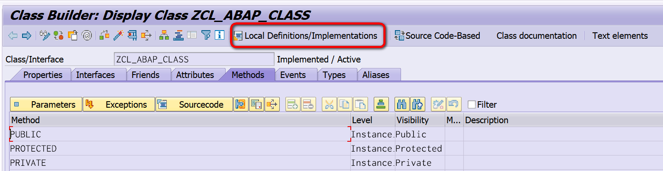Click the spiral enhancement icon
Screen dimensions: 663x171
click(x=87, y=36)
